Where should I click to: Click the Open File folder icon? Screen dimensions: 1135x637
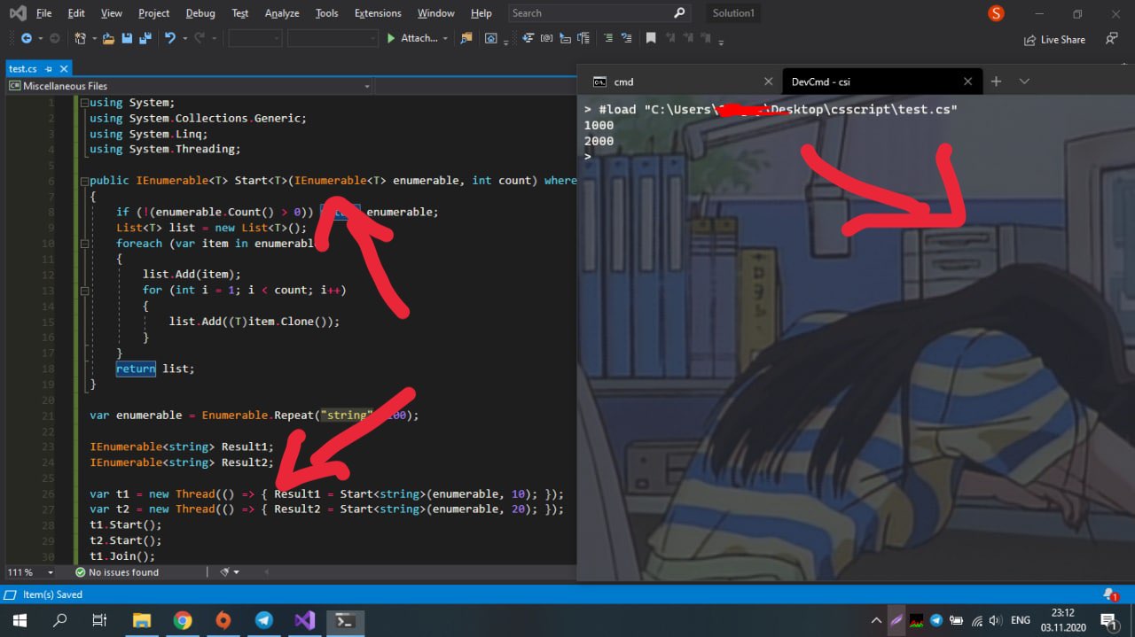coord(108,38)
